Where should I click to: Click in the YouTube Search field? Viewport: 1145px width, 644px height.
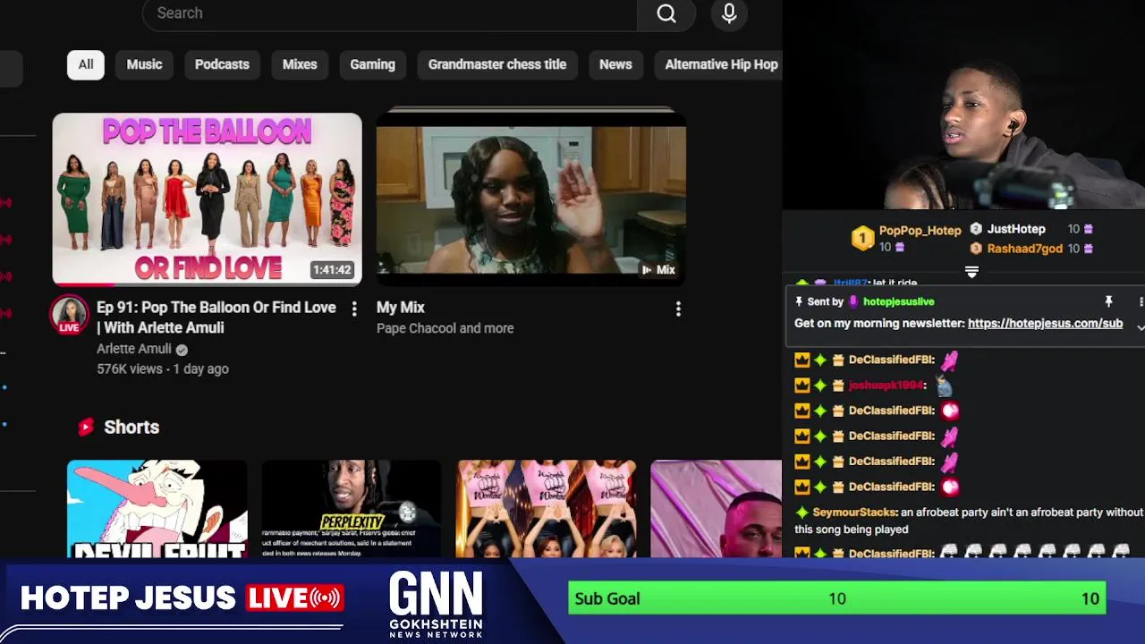[x=390, y=13]
